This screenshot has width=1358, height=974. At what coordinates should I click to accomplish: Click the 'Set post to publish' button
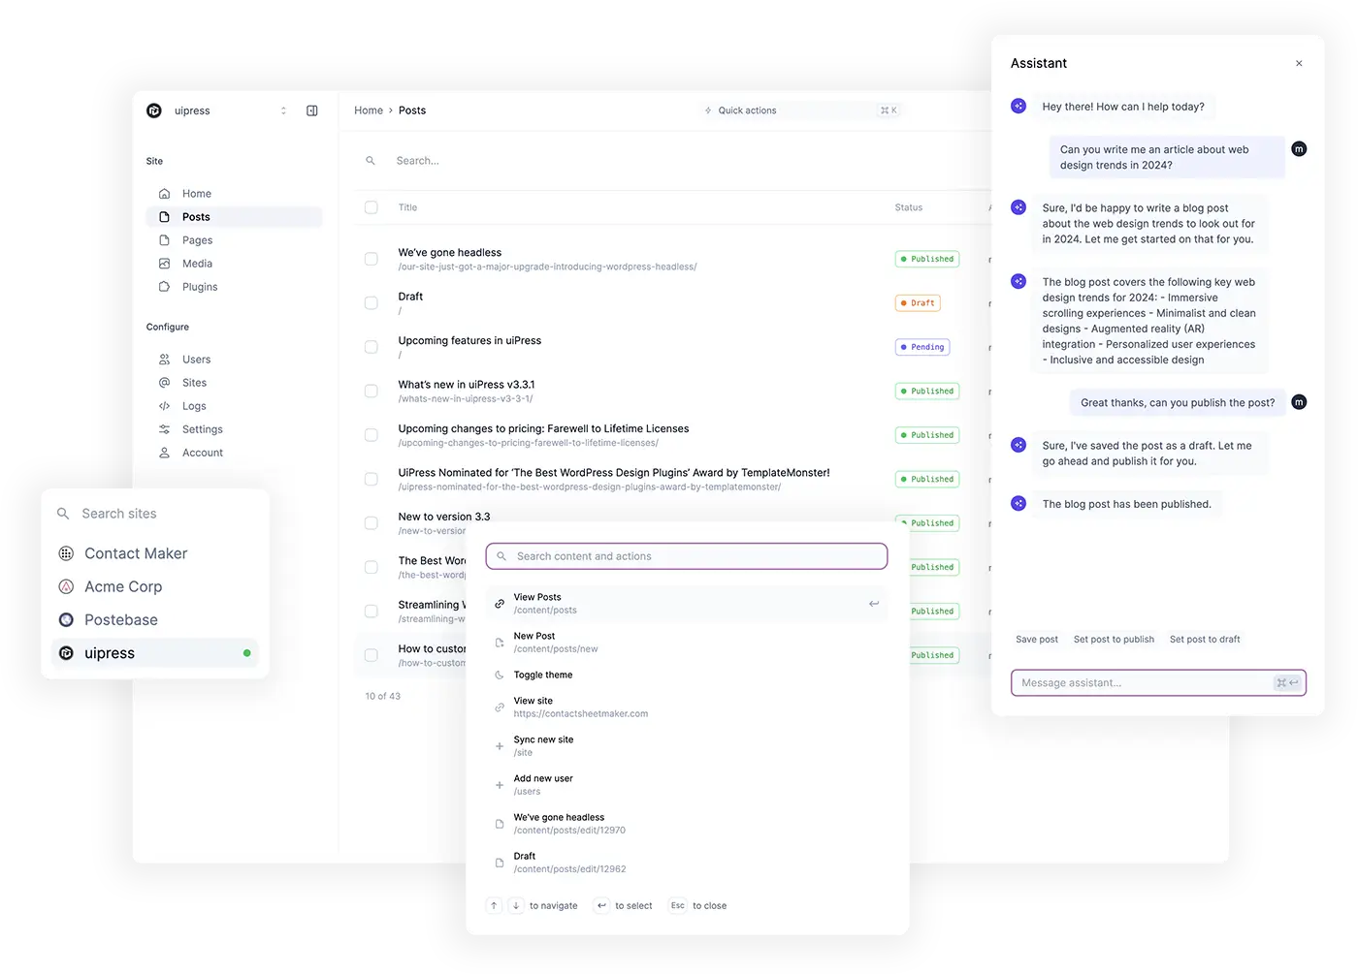[1114, 640]
